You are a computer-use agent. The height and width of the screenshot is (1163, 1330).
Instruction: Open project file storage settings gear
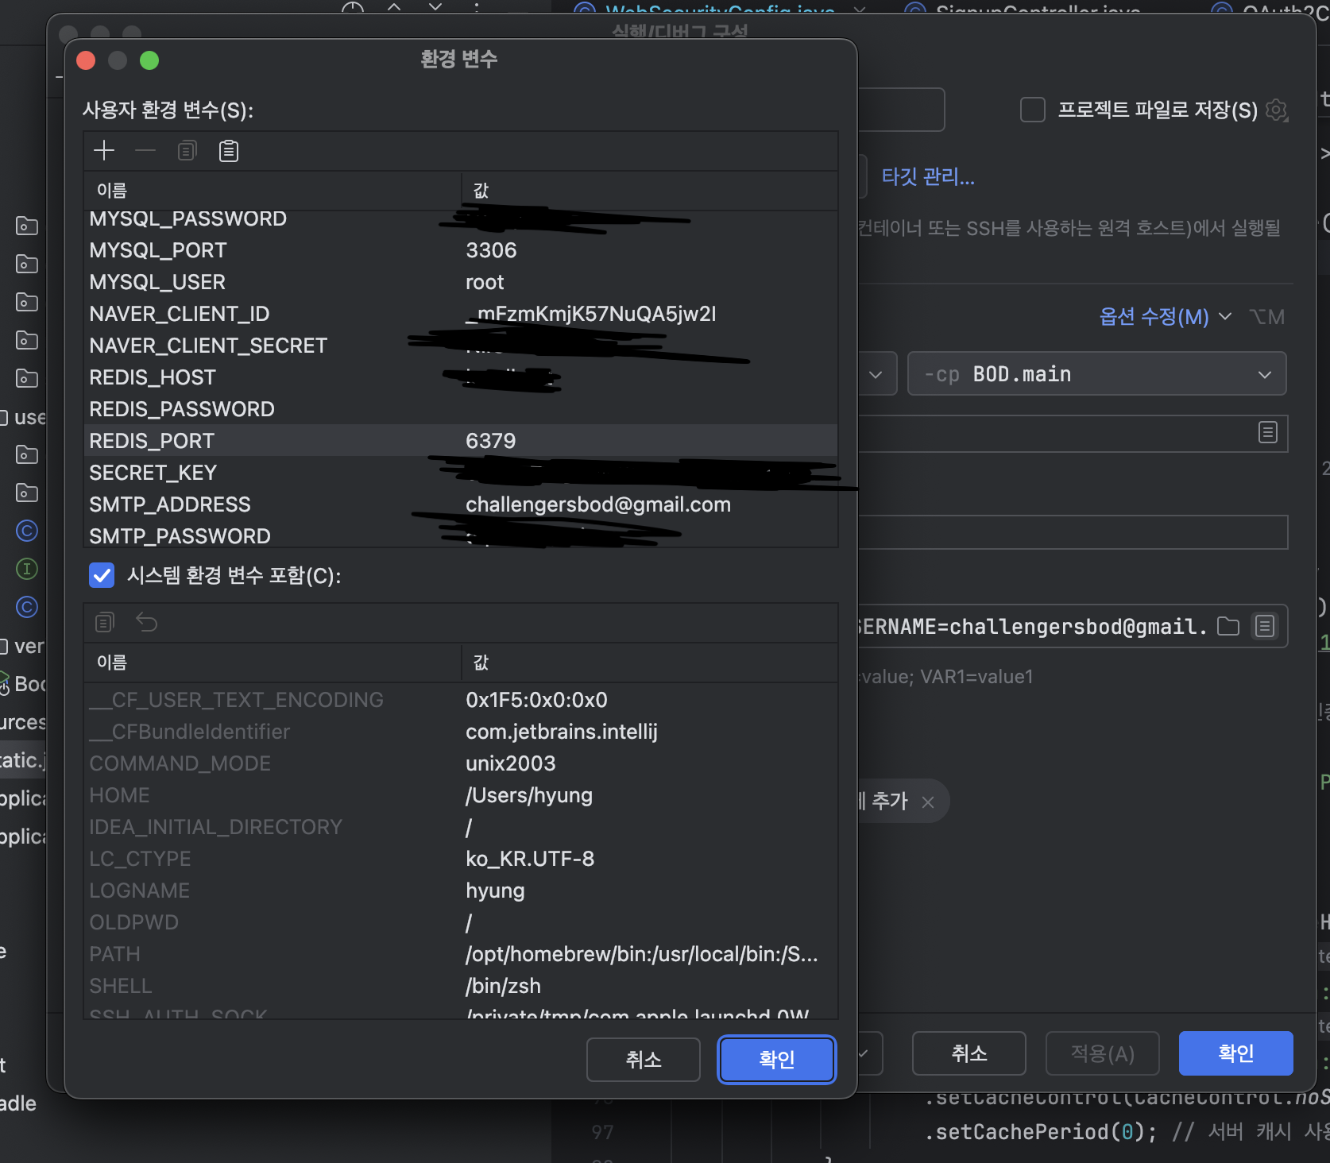pyautogui.click(x=1277, y=110)
